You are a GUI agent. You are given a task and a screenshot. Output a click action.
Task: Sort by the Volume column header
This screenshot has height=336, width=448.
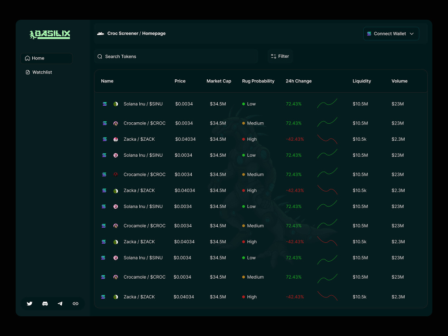click(400, 81)
